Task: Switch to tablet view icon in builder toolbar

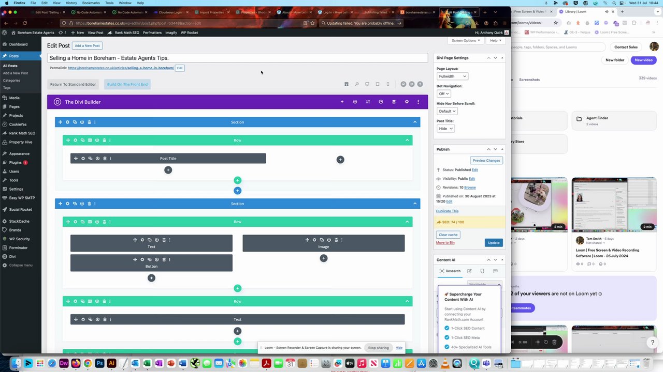Action: point(378,84)
